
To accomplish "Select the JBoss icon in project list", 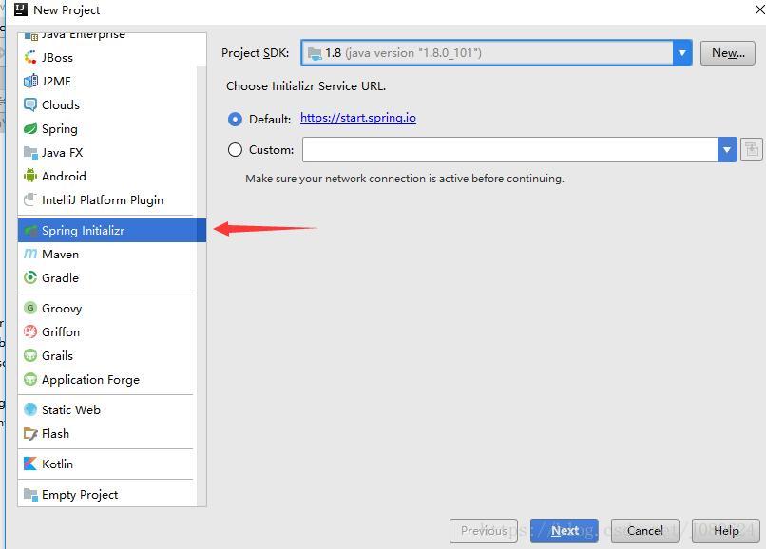I will click(30, 57).
